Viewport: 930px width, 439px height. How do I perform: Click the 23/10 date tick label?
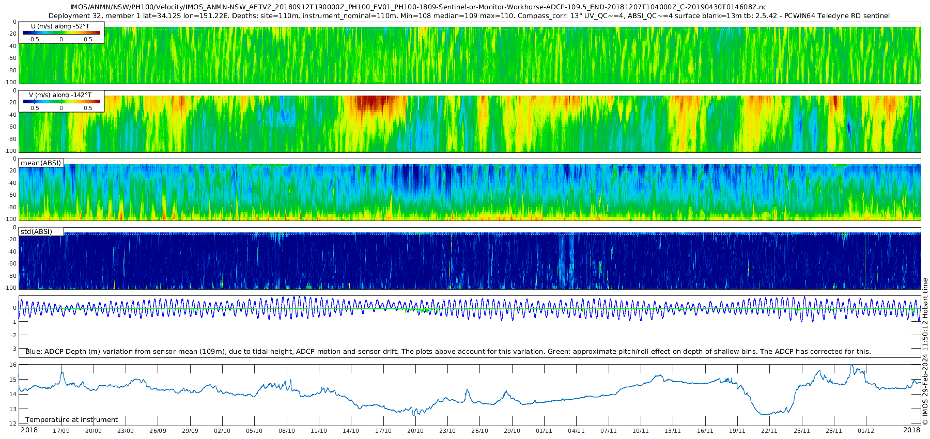click(447, 431)
